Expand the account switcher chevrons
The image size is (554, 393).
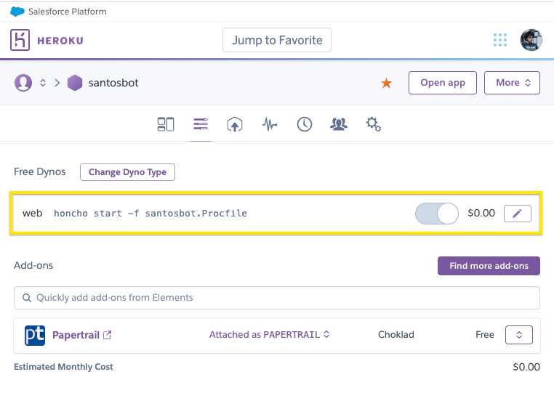43,83
